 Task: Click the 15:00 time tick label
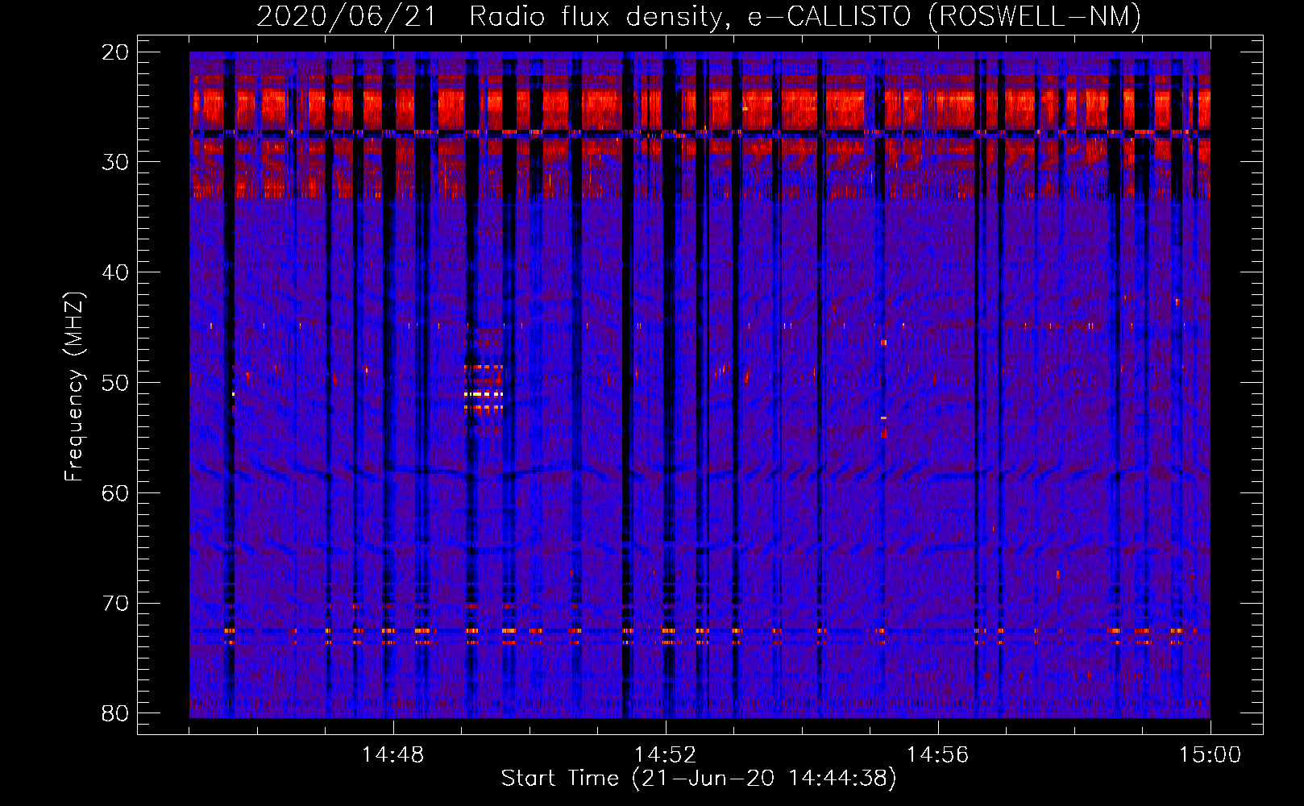pyautogui.click(x=1210, y=755)
